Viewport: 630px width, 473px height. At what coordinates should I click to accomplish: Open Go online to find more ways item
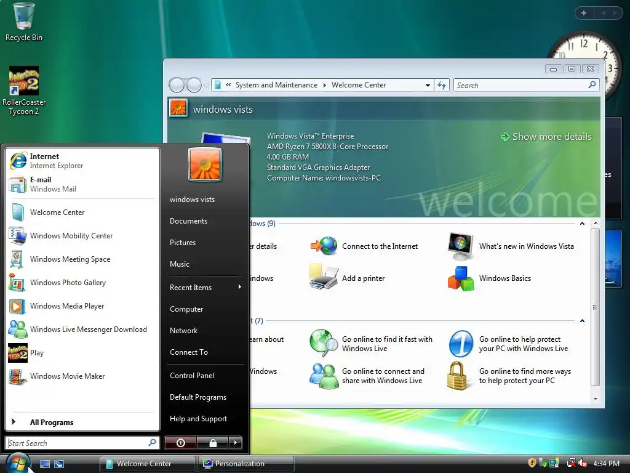point(509,376)
